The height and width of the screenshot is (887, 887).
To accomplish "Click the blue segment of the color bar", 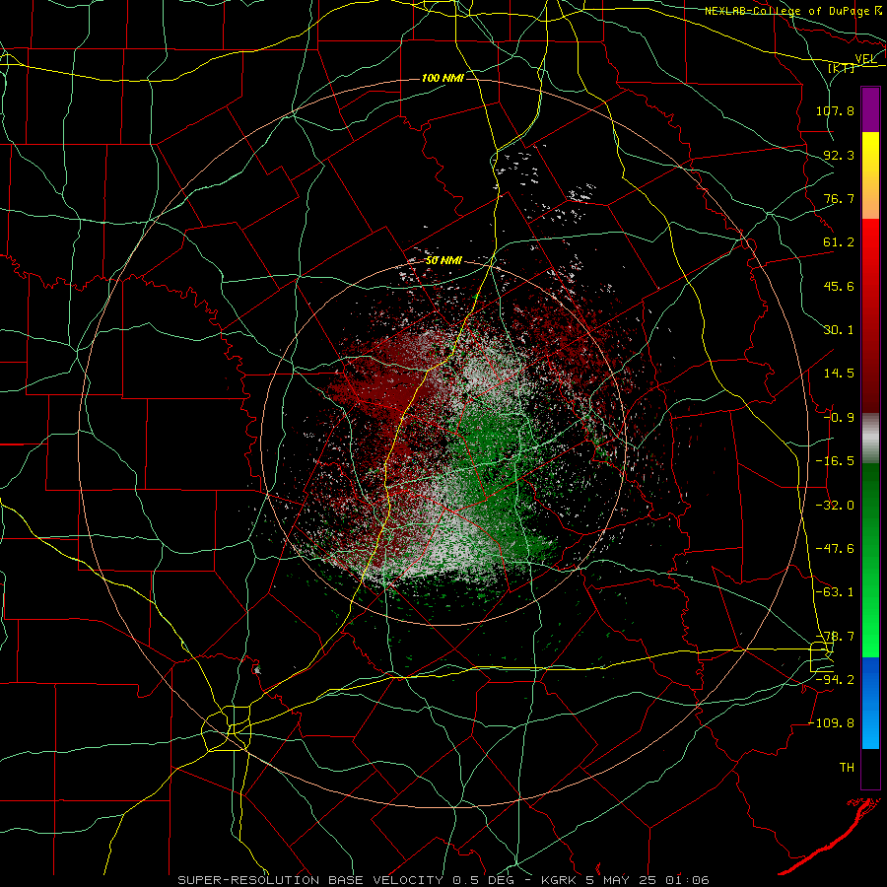I will [x=870, y=703].
